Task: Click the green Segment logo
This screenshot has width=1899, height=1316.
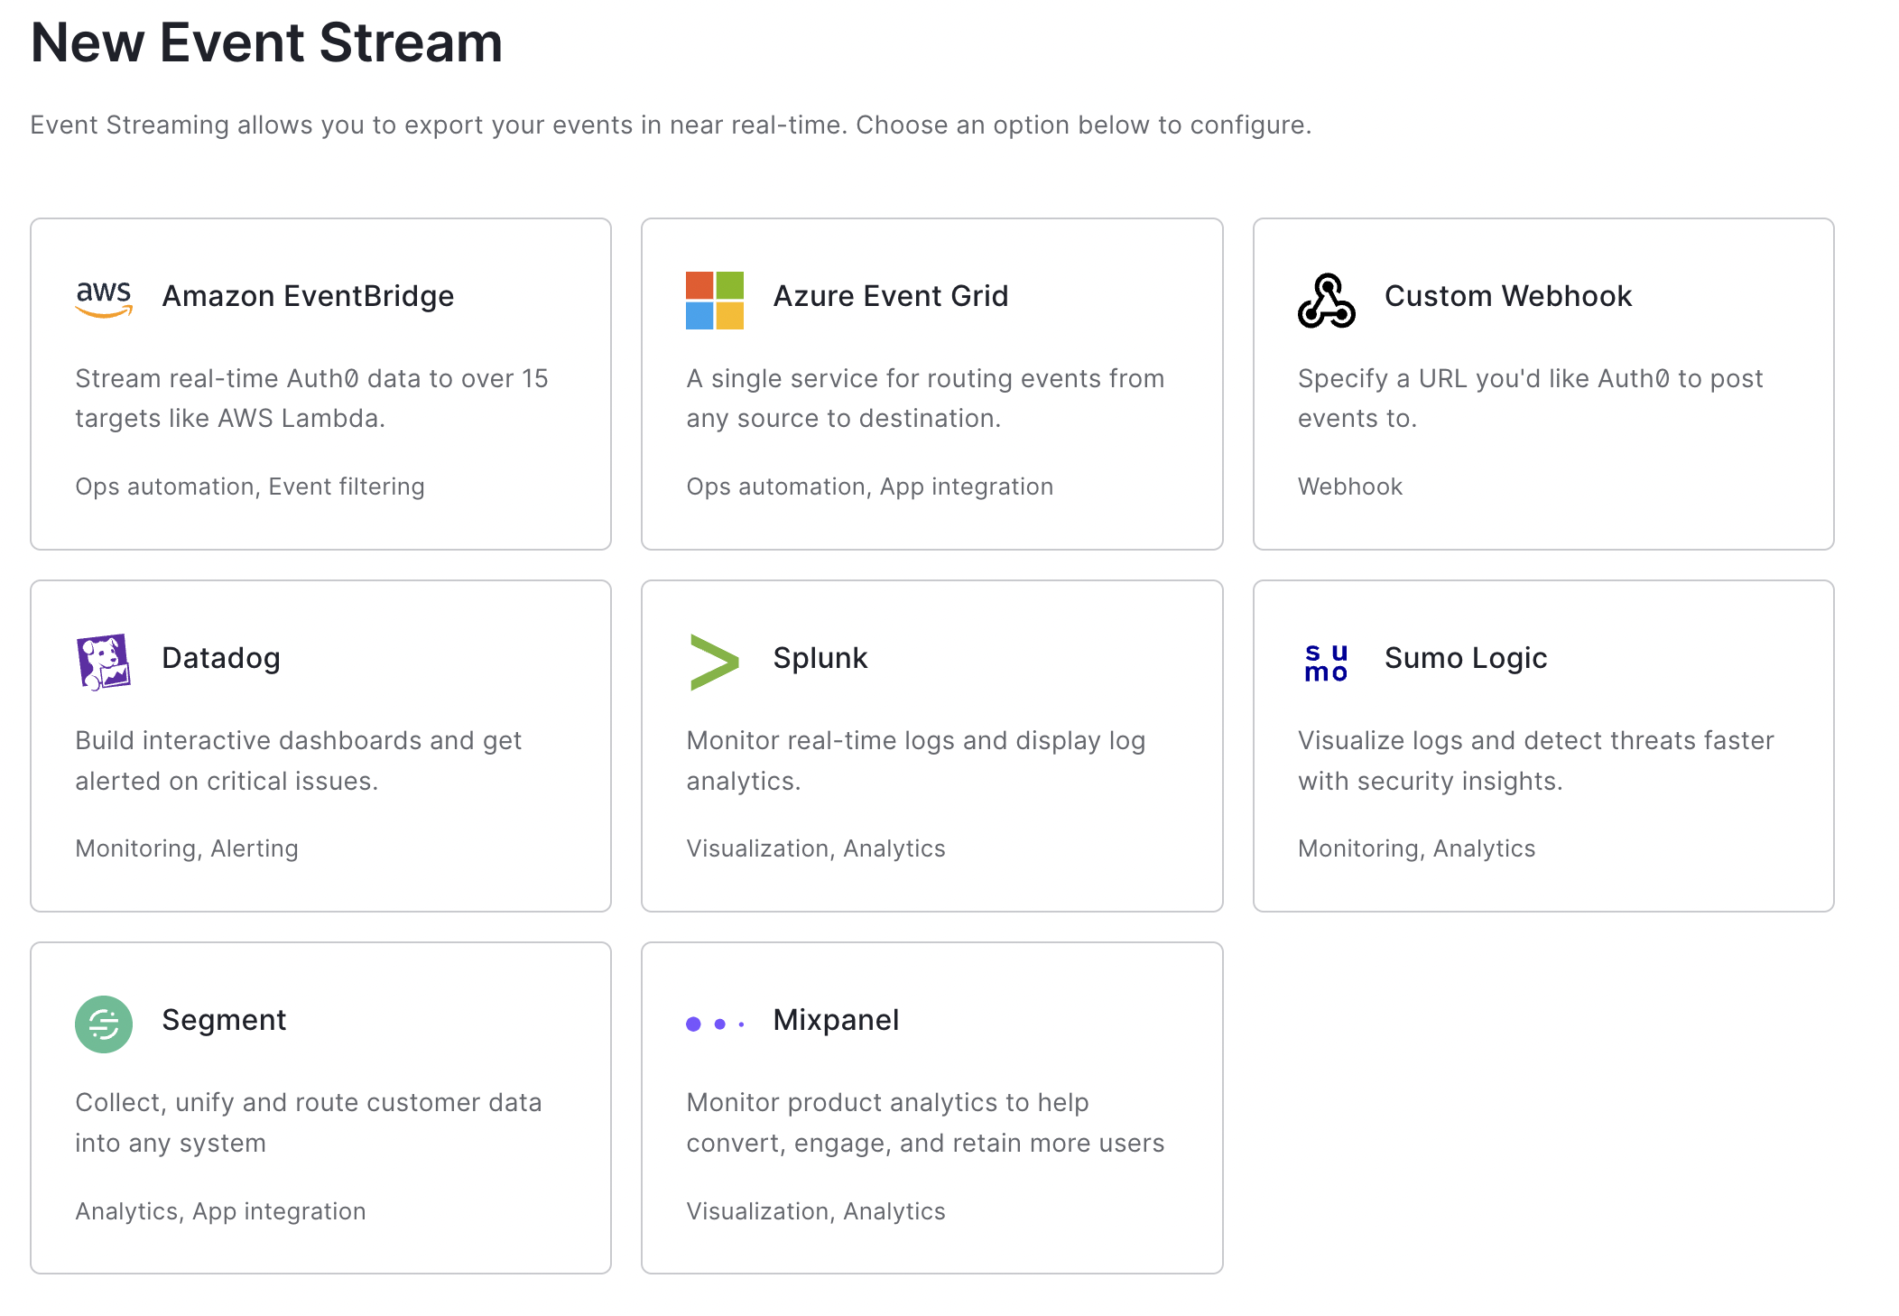Action: (x=104, y=1024)
